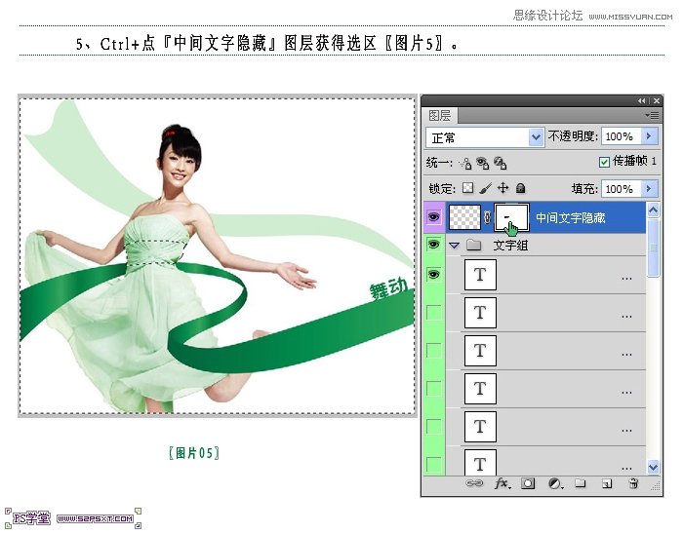This screenshot has width=683, height=534.
Task: Click unify layer style icon
Action: click(x=500, y=163)
